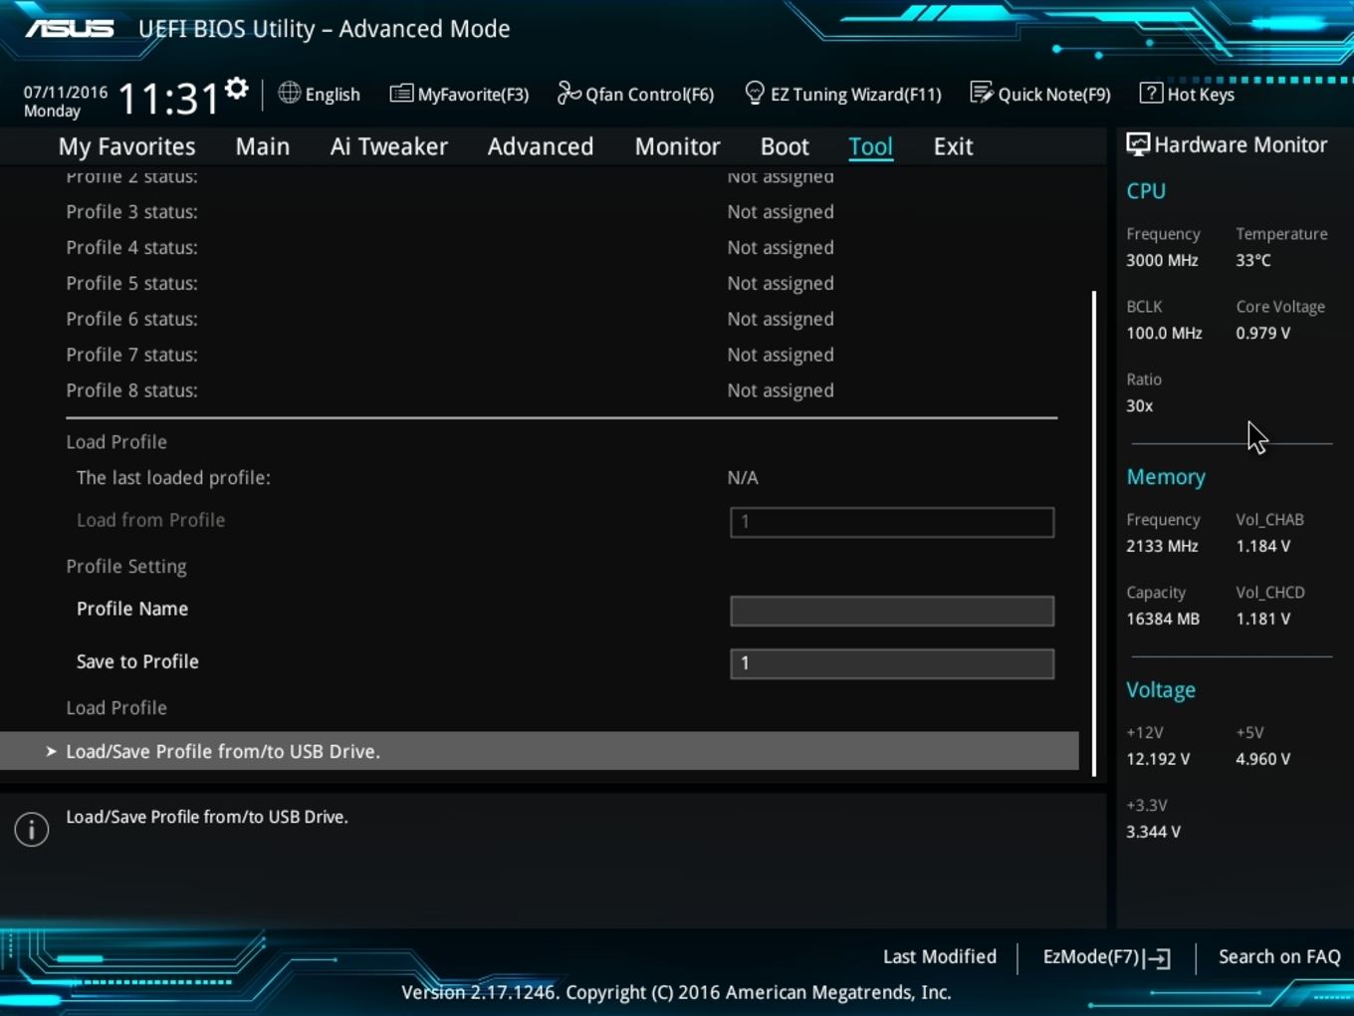
Task: Click the N/A last loaded value
Action: coord(743,478)
